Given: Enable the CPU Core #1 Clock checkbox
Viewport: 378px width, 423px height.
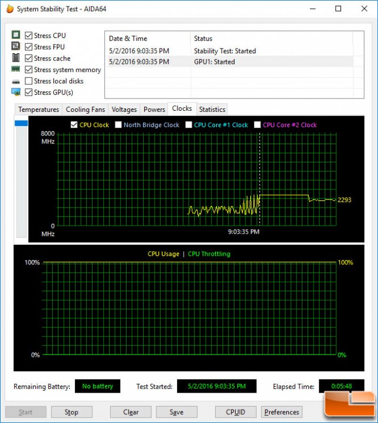Looking at the screenshot, I should coord(189,125).
